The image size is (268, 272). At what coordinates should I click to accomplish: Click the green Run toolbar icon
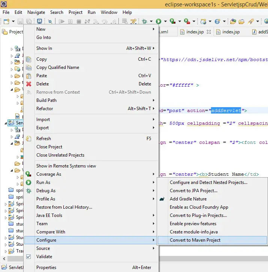click(x=159, y=21)
